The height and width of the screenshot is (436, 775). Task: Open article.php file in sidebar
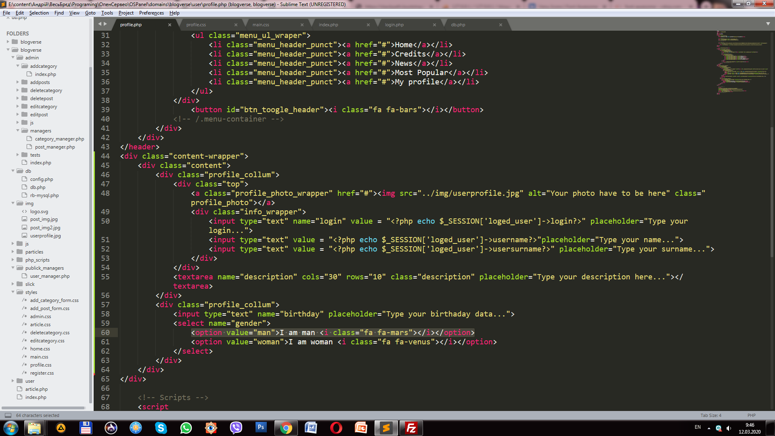click(36, 389)
